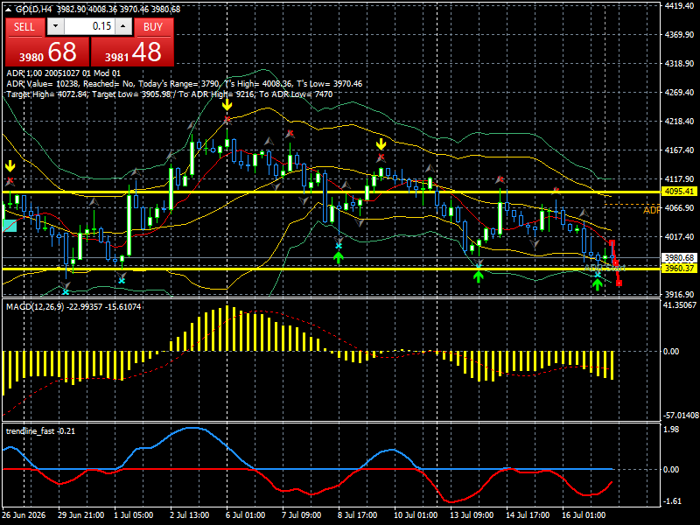Screen dimensions: 700x525
Task: Click the GOLD,H4 chart title text
Action: coord(34,10)
